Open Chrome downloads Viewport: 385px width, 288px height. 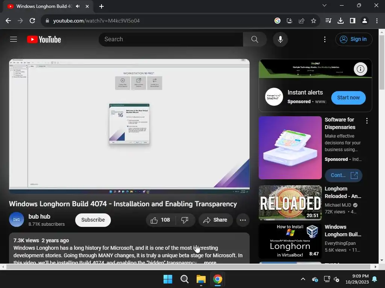[x=340, y=21]
